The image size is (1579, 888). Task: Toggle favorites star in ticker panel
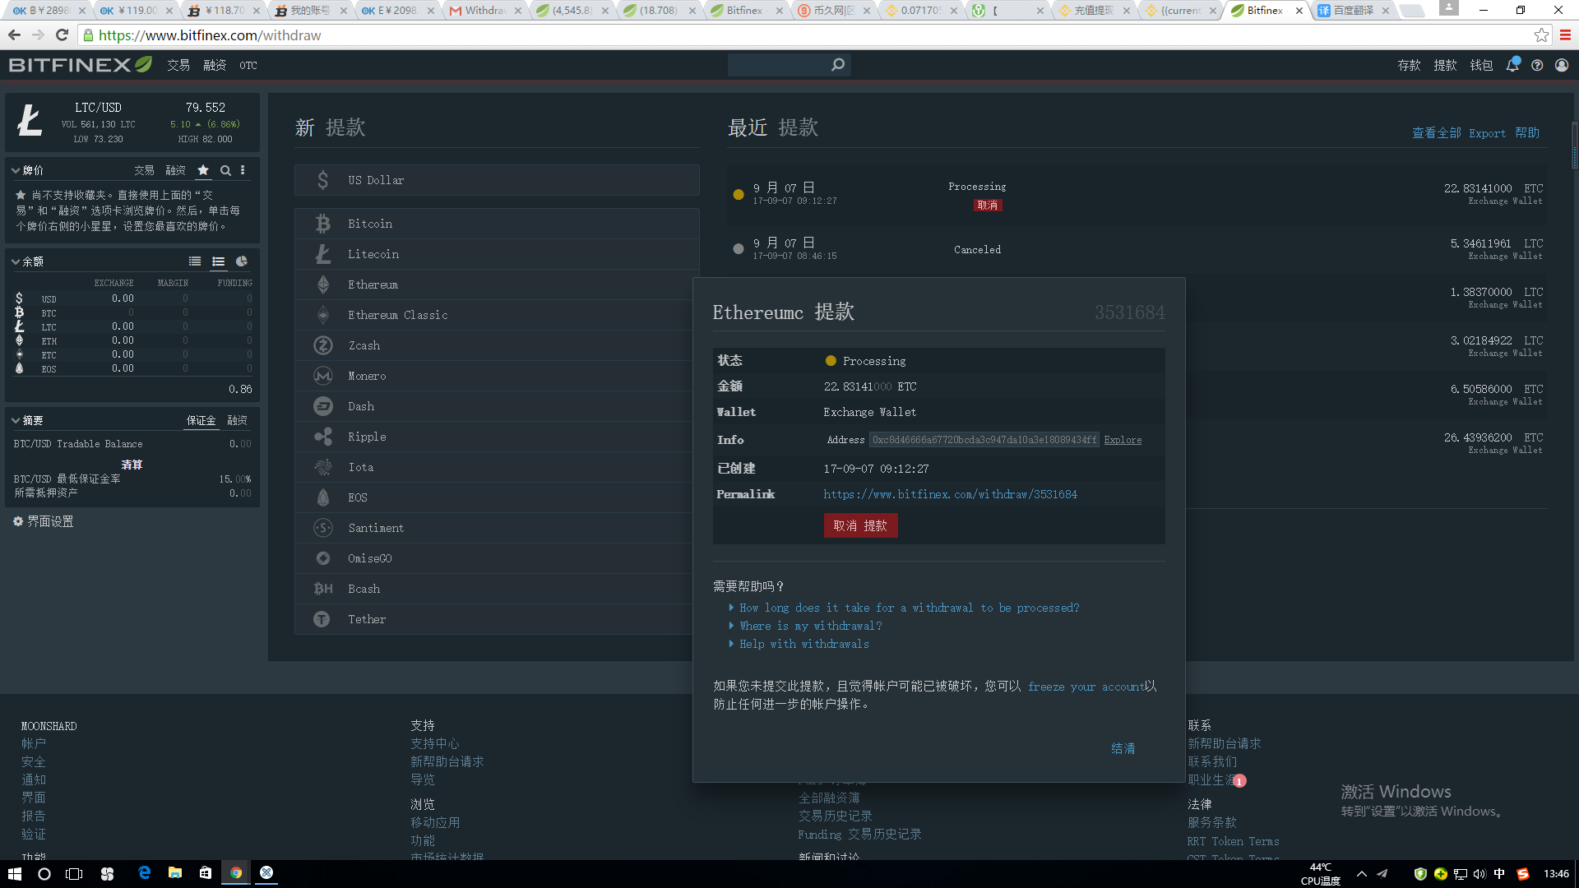(203, 170)
